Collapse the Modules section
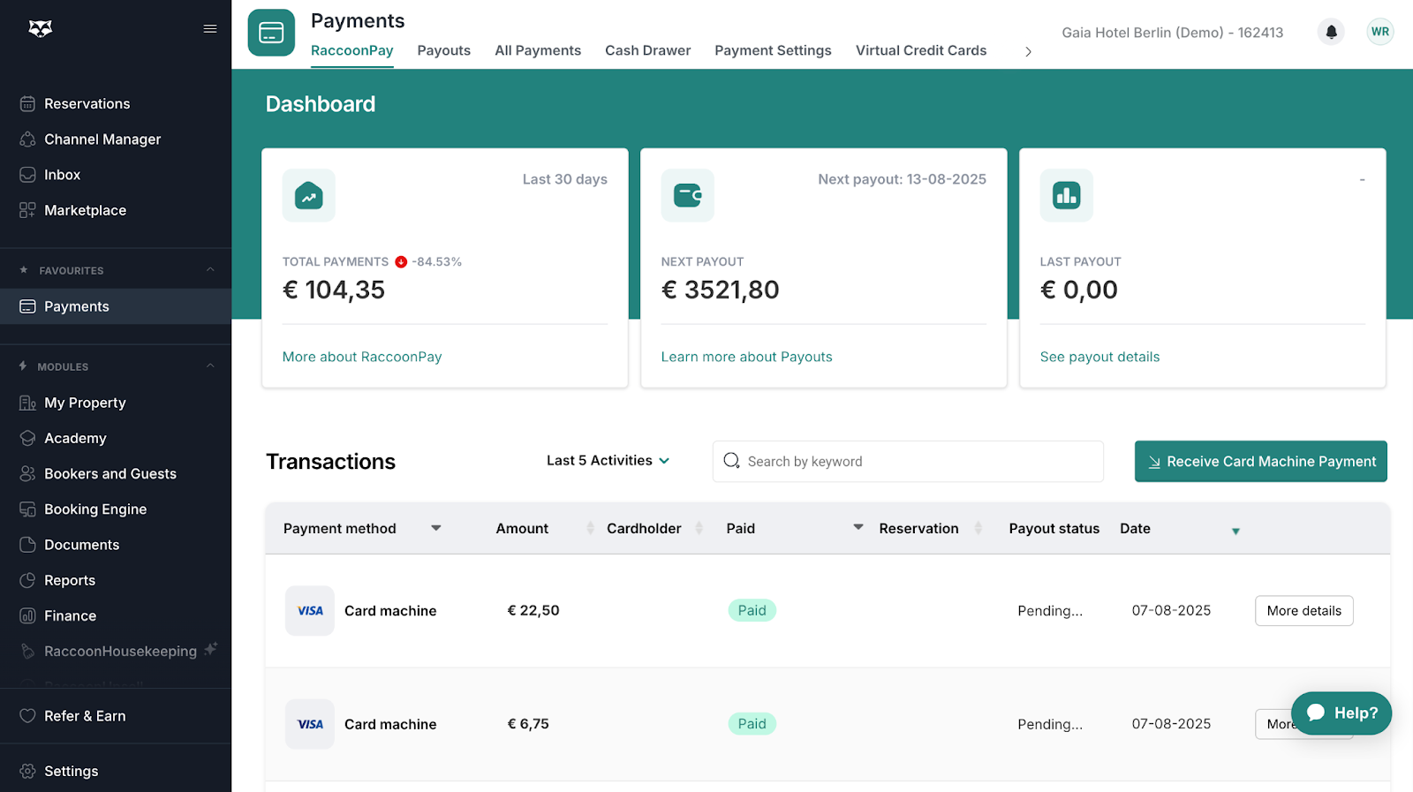 pos(210,366)
